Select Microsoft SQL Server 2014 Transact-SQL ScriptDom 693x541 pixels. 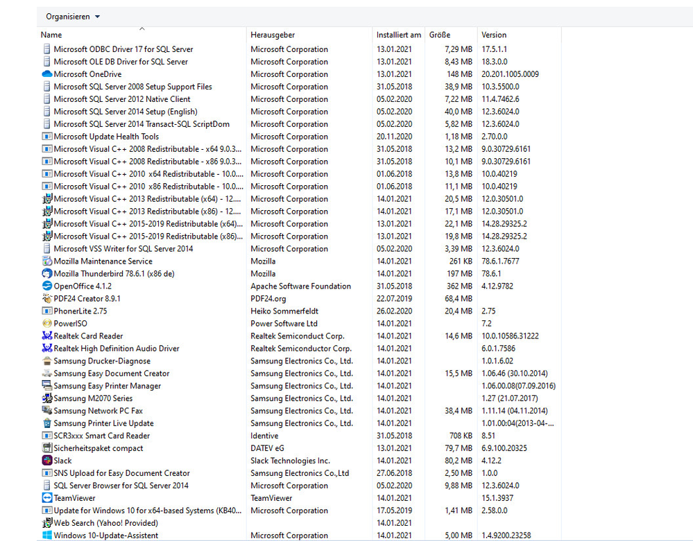[x=142, y=124]
